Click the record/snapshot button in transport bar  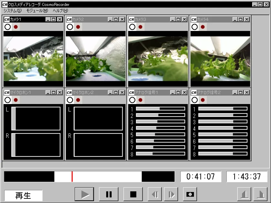[190, 194]
